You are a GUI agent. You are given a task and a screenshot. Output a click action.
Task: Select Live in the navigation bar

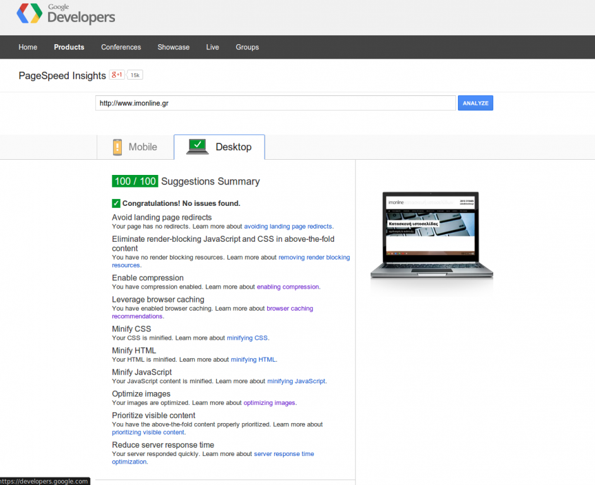[212, 47]
